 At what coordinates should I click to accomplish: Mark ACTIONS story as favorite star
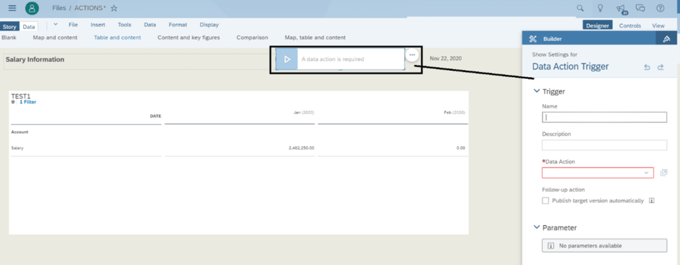(114, 8)
